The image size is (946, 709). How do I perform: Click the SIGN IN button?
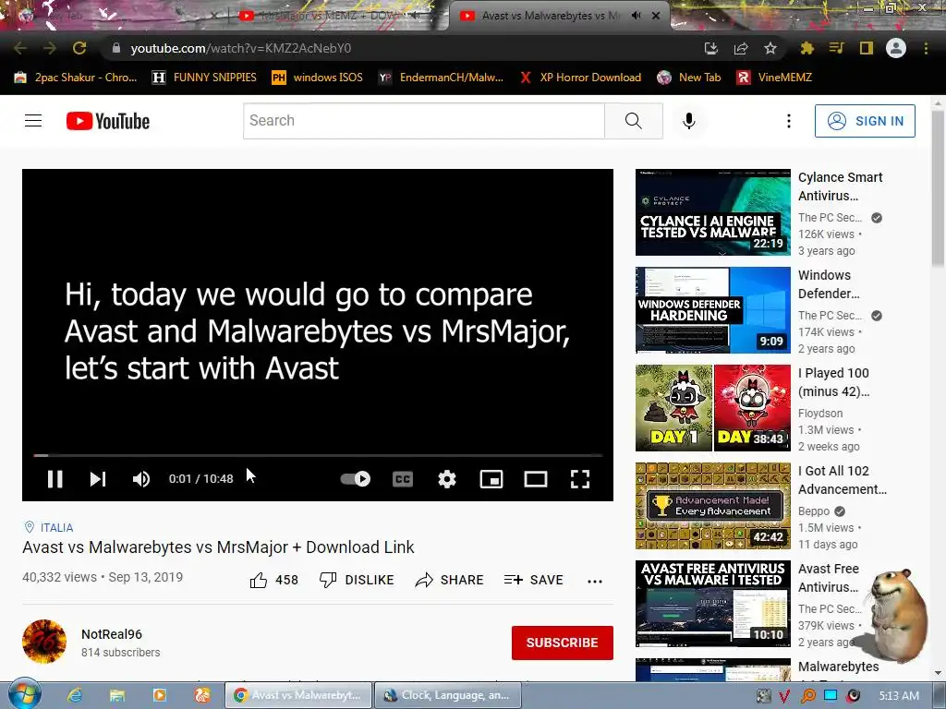click(865, 121)
